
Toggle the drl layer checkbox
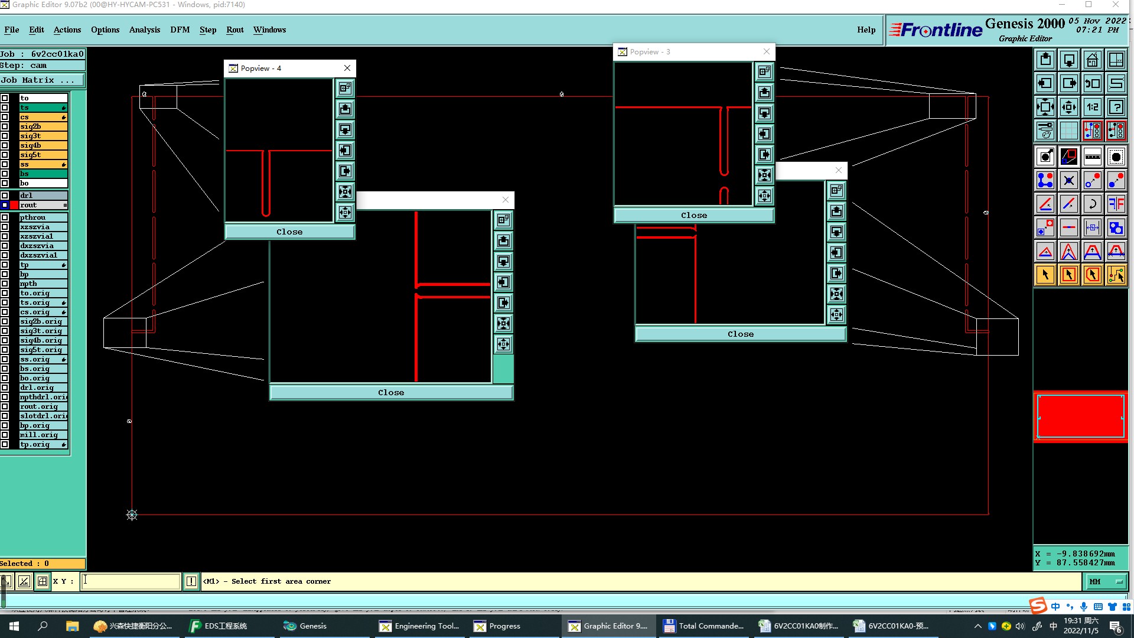(x=5, y=196)
